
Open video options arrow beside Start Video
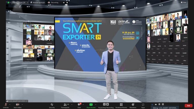click(x=22, y=104)
